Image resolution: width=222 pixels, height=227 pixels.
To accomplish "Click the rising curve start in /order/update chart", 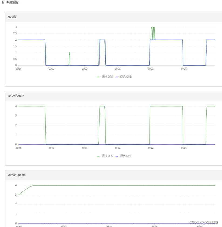I will click(19, 195).
